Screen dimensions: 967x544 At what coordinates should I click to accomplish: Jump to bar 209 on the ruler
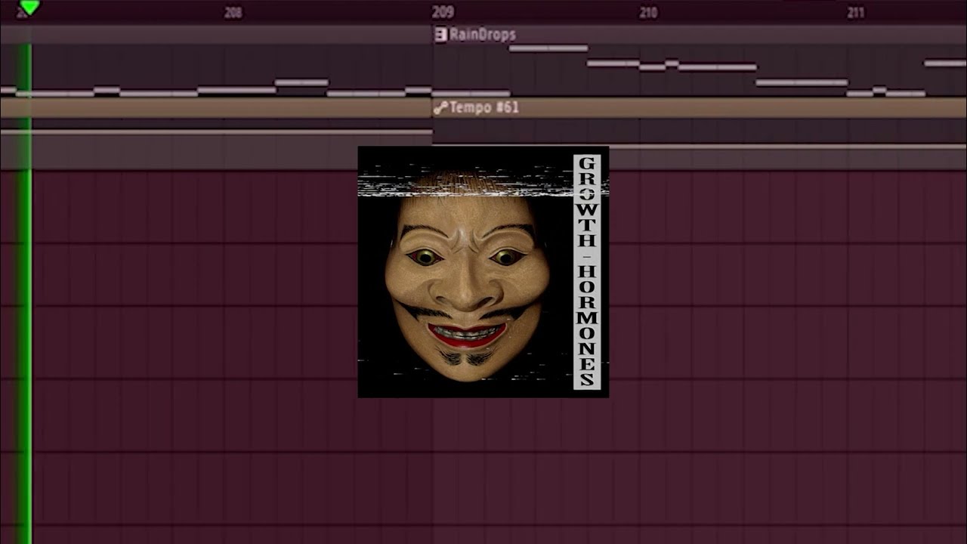coord(443,12)
